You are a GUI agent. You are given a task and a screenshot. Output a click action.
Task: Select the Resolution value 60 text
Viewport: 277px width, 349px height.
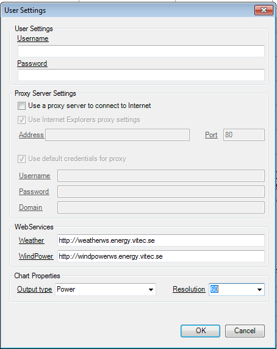214,289
